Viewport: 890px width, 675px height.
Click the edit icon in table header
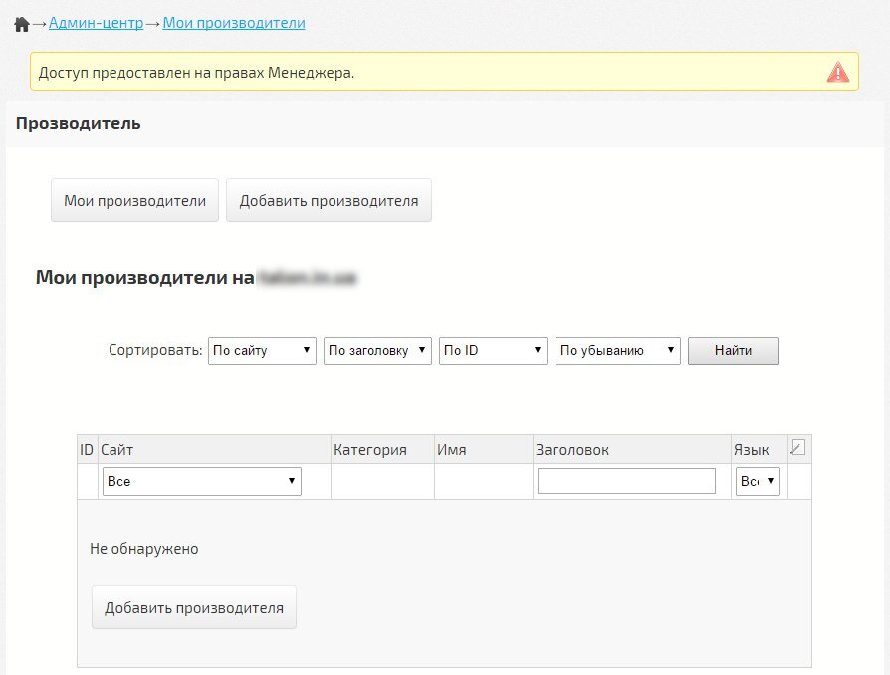coord(796,448)
